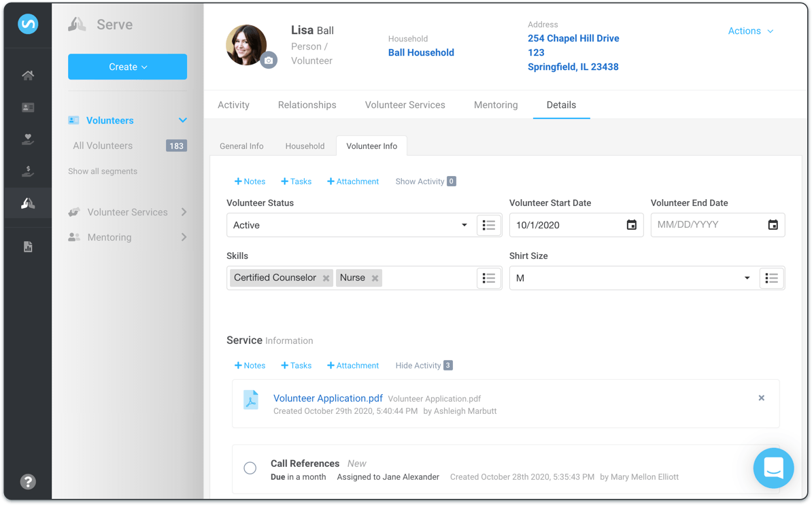Open the Actions dropdown menu
Viewport: 812px width, 505px height.
click(750, 31)
